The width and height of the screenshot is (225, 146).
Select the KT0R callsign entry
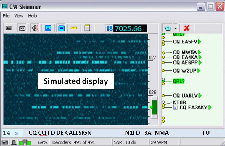179,103
